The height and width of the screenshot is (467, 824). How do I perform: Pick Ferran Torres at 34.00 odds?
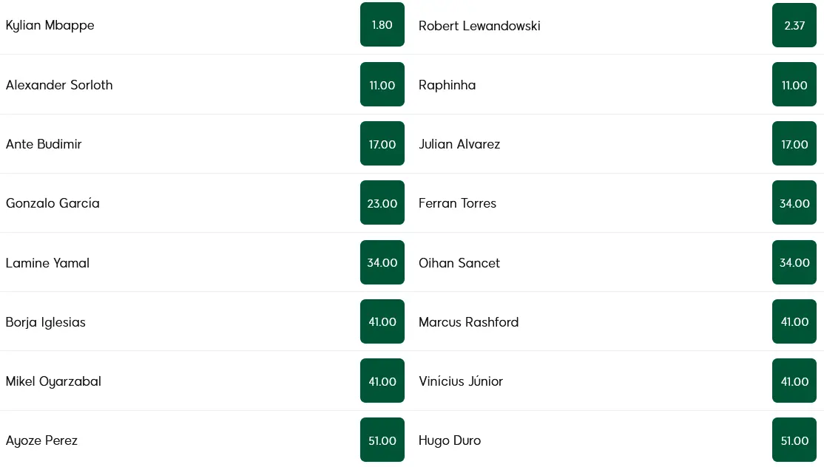[794, 203]
